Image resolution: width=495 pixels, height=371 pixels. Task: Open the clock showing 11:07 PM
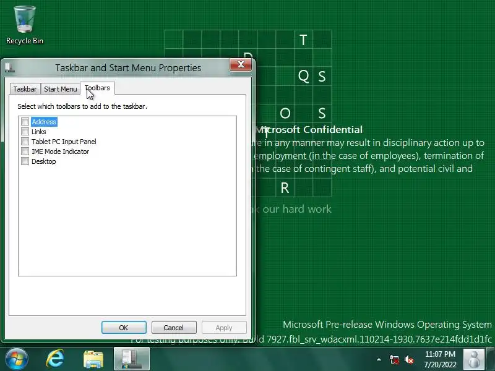coord(440,359)
